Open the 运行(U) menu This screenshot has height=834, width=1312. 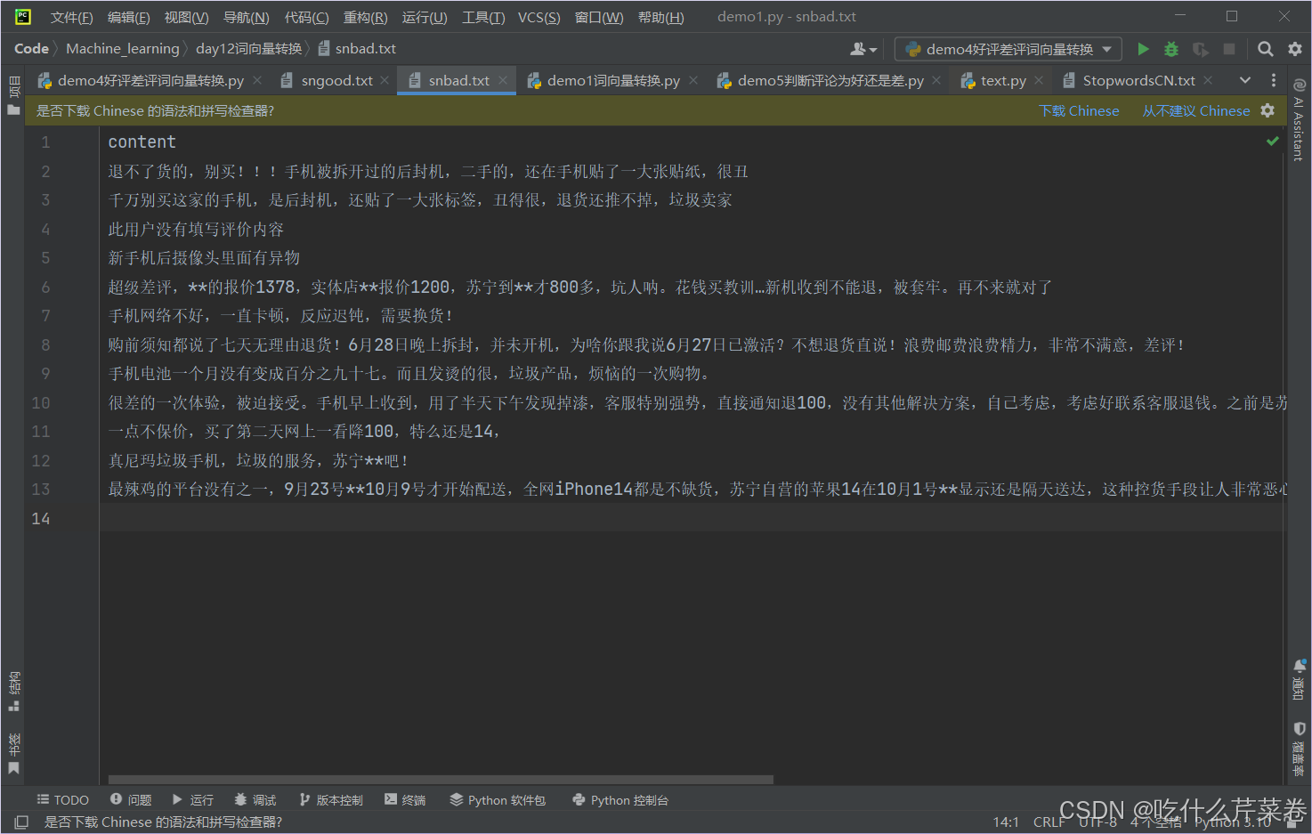click(425, 17)
